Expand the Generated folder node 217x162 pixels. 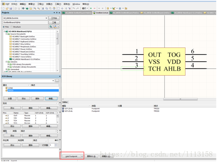pyautogui.click(x=6, y=69)
